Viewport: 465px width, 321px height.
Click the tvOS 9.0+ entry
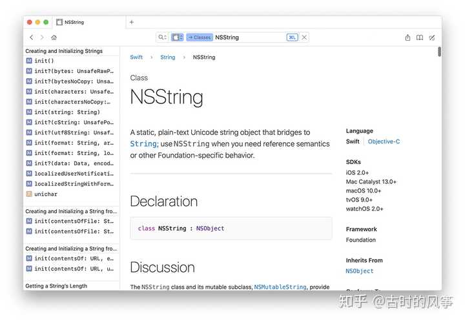click(359, 200)
